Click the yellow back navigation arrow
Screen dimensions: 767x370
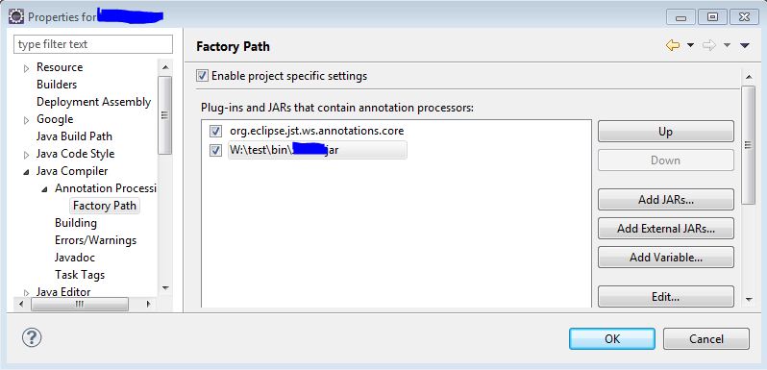tap(673, 45)
